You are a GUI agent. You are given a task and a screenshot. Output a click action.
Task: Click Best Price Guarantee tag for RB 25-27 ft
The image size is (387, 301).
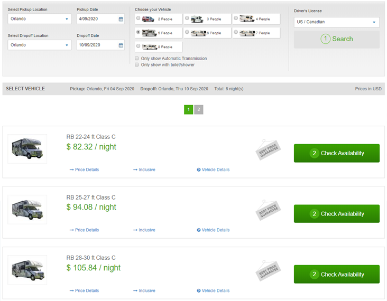[268, 210]
